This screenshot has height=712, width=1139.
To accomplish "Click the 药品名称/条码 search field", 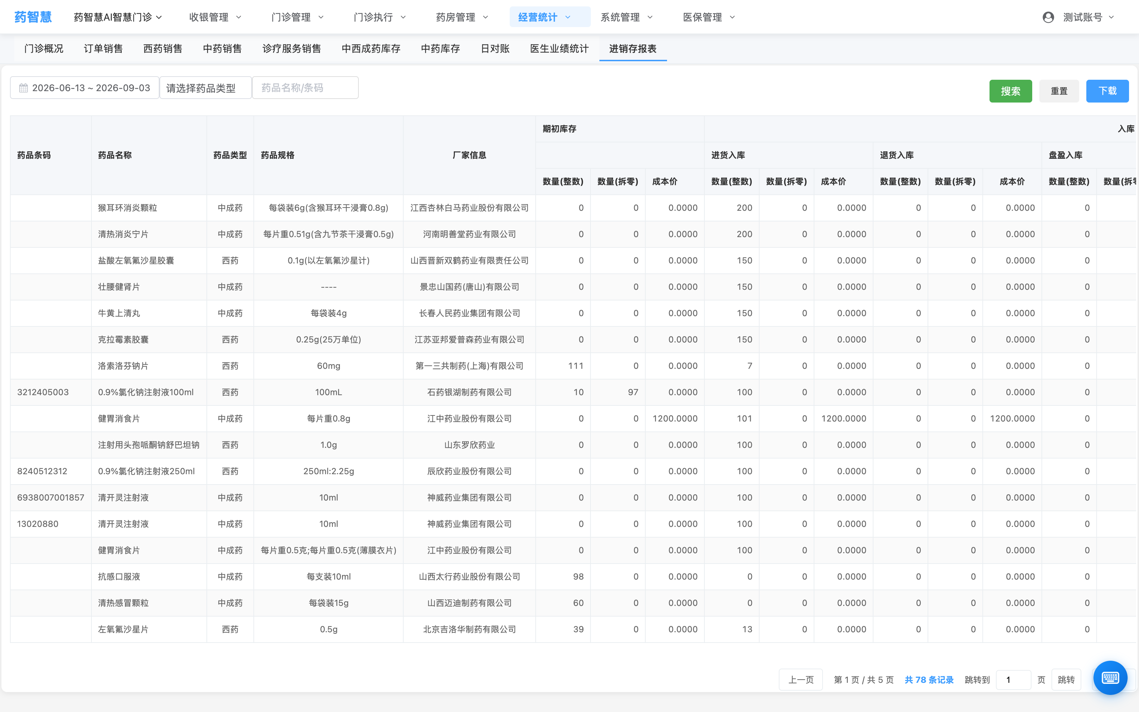I will click(x=305, y=88).
